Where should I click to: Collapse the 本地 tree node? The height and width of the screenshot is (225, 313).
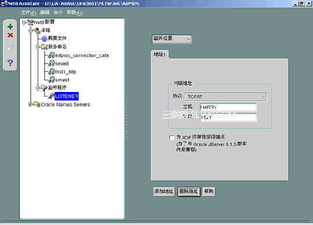[31, 31]
